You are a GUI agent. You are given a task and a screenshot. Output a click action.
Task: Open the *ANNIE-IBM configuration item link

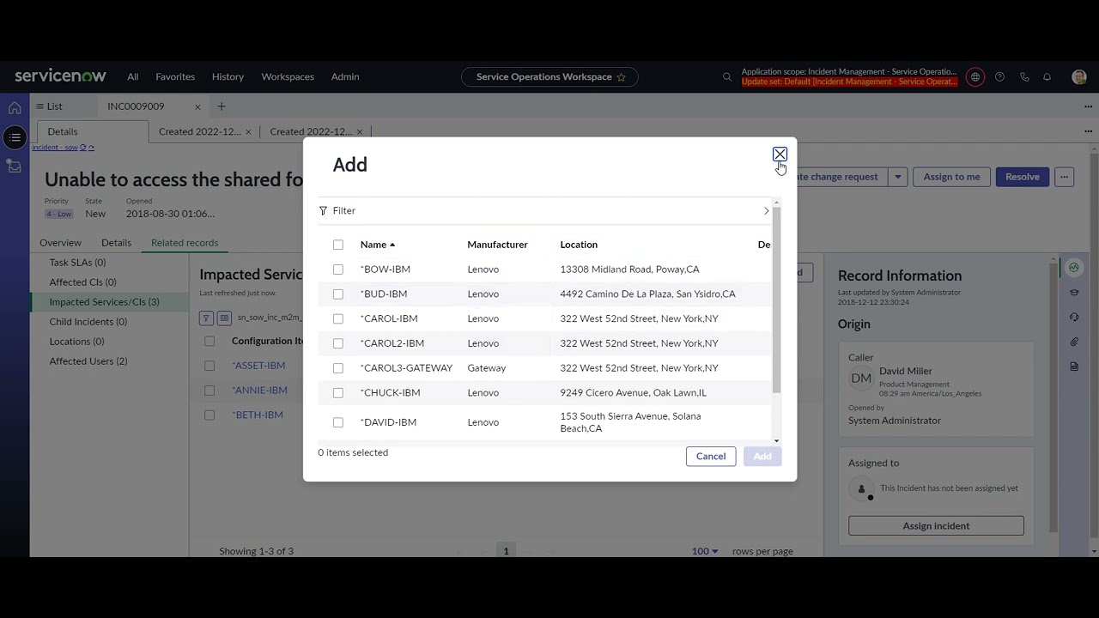pos(259,391)
